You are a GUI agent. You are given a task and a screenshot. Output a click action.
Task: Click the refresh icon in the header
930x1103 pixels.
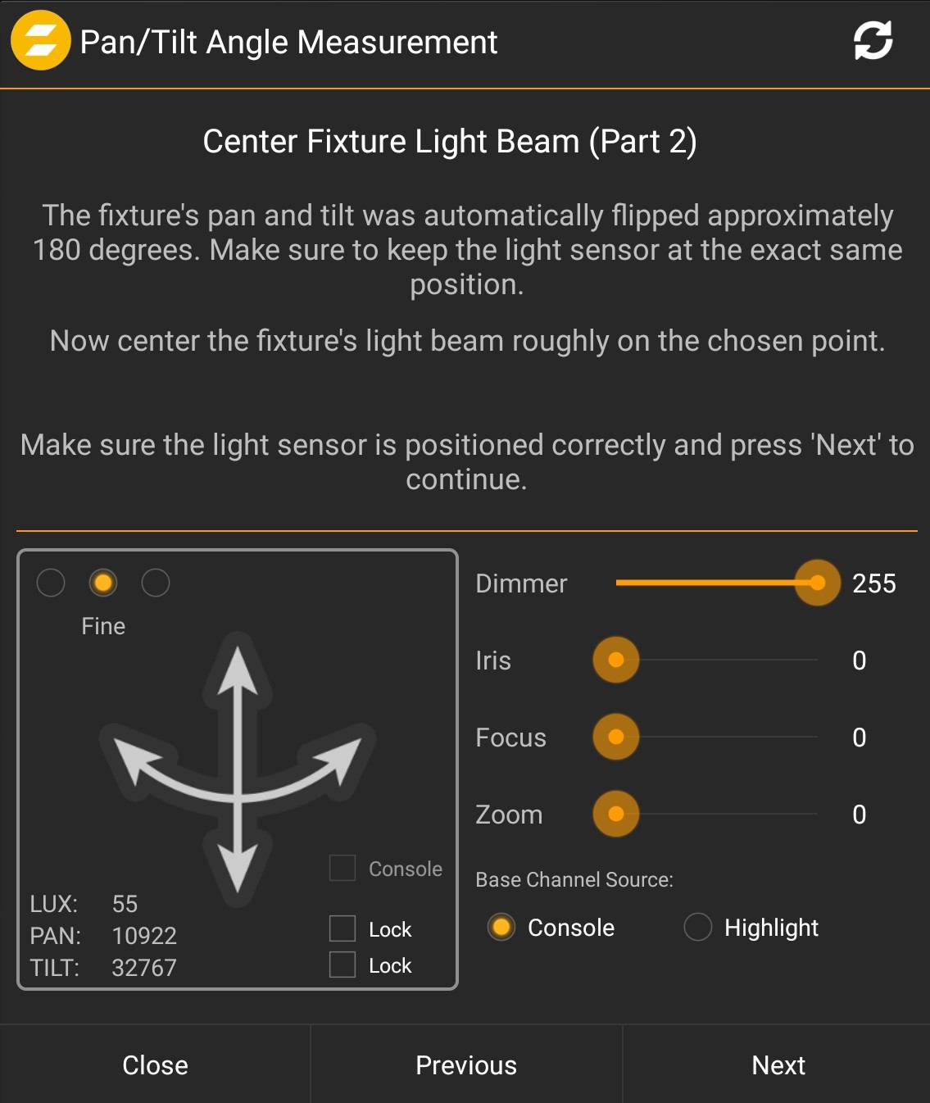873,41
